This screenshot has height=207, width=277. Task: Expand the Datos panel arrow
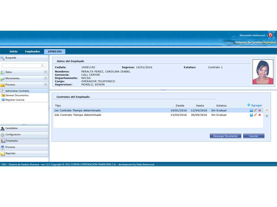45,72
